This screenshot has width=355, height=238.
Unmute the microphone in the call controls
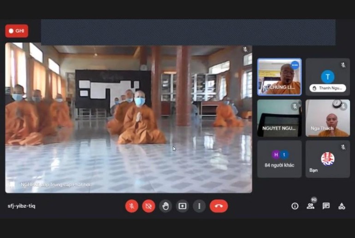[x=131, y=206]
